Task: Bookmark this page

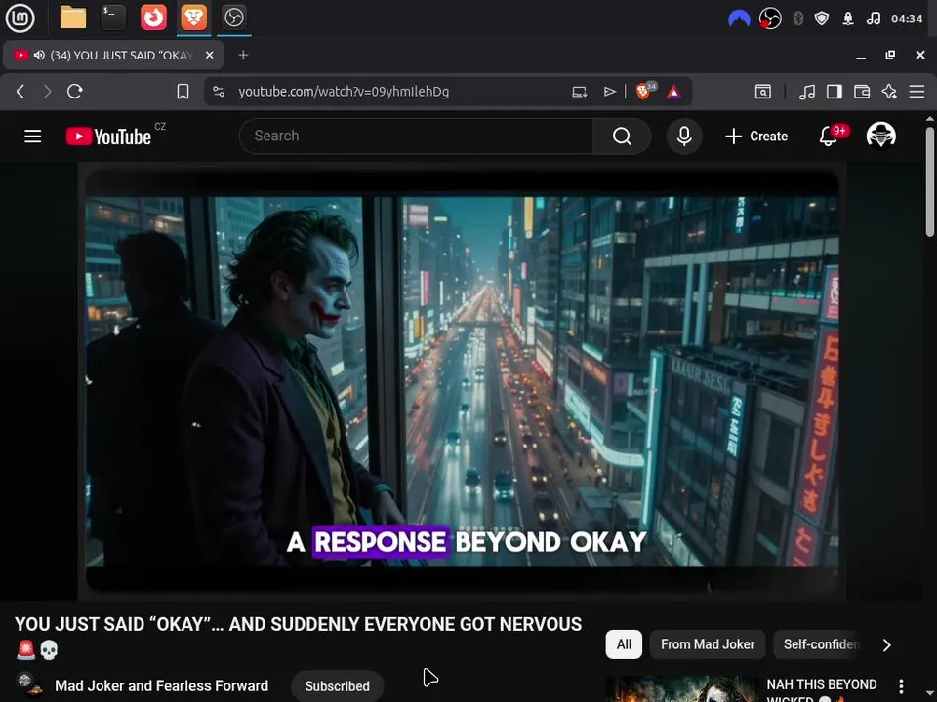Action: tap(183, 92)
